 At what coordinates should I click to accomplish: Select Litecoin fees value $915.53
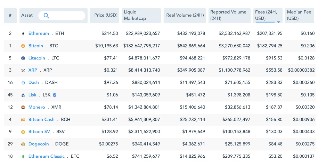(x=274, y=58)
